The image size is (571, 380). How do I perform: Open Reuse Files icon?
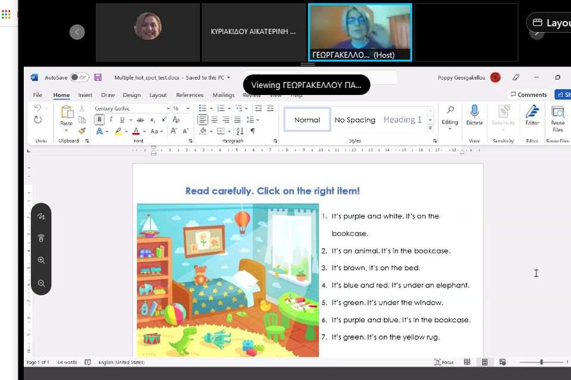pos(557,112)
